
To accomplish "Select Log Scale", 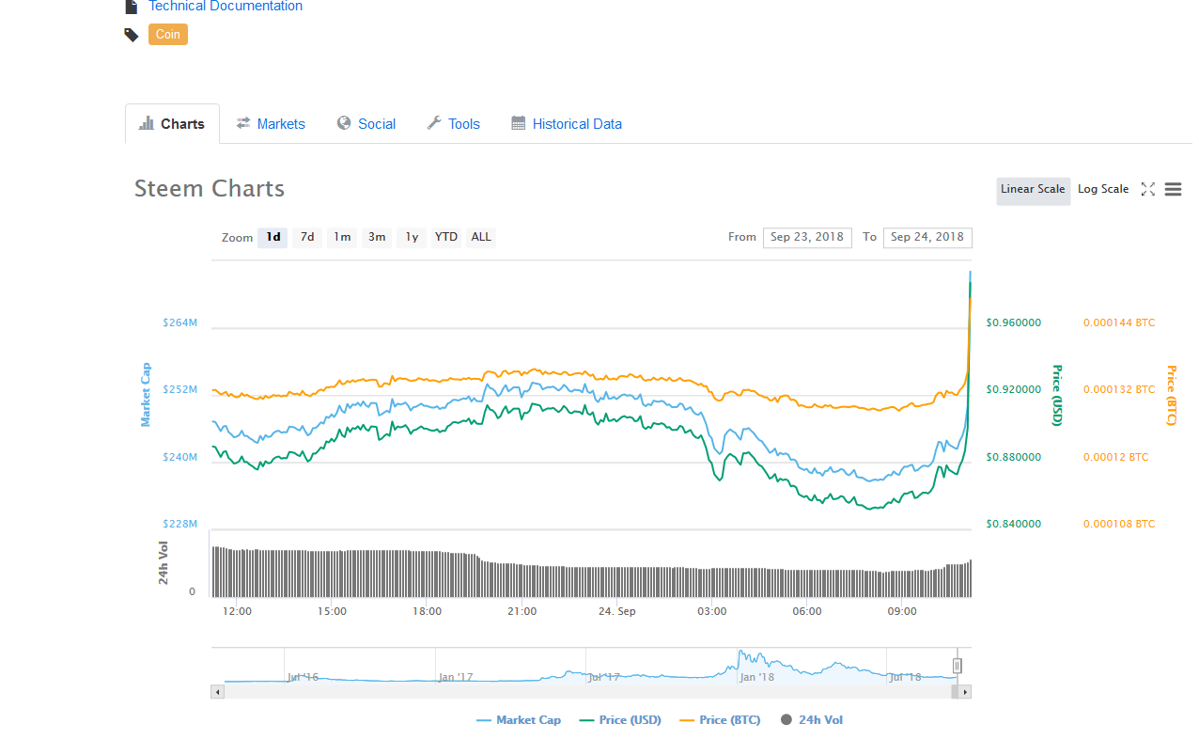I will tap(1103, 190).
